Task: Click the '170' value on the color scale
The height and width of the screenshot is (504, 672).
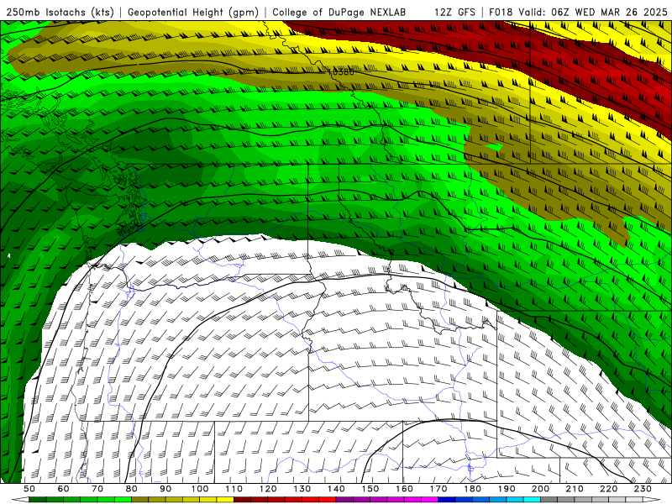Action: click(x=438, y=489)
